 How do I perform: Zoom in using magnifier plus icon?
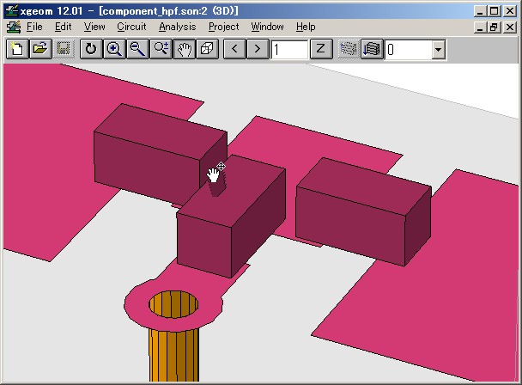pyautogui.click(x=114, y=49)
